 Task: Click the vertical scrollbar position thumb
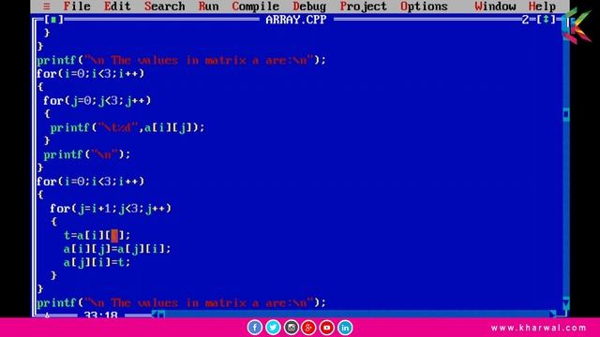[566, 114]
